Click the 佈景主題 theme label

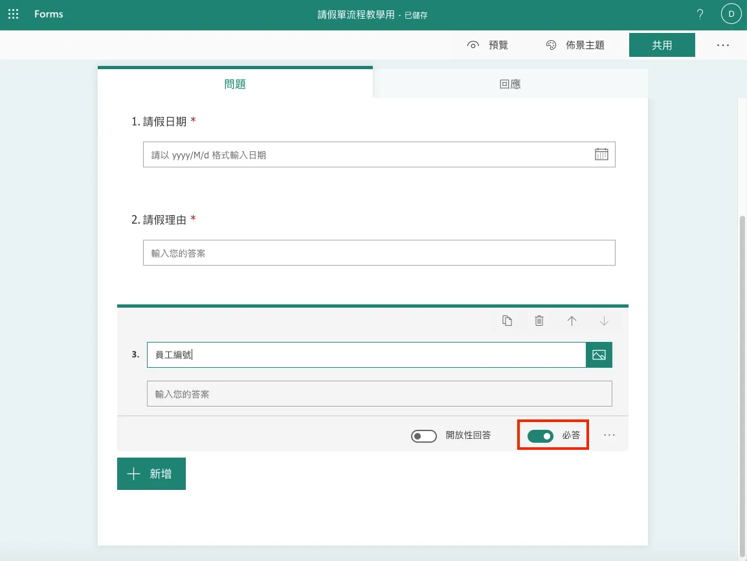(x=585, y=45)
